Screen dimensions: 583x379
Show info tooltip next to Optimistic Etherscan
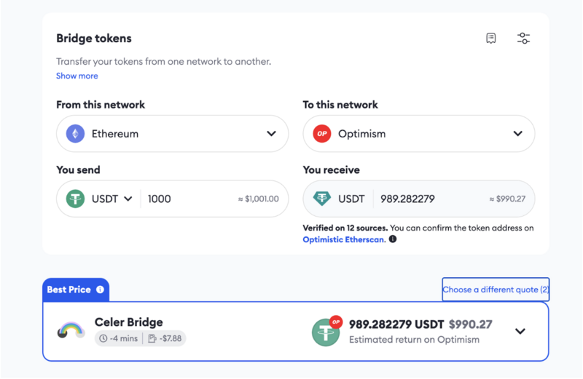(x=393, y=239)
